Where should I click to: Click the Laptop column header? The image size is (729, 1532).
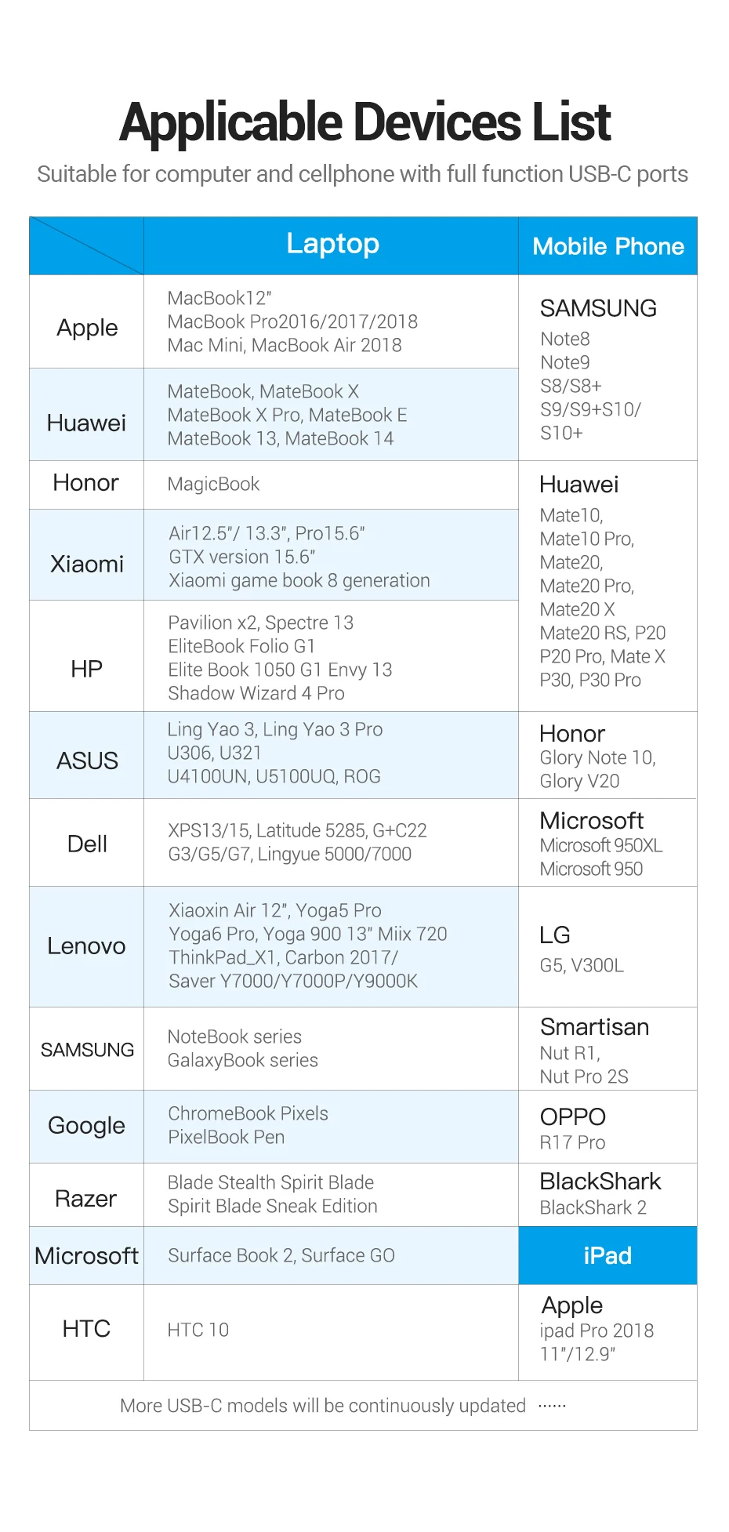(332, 245)
